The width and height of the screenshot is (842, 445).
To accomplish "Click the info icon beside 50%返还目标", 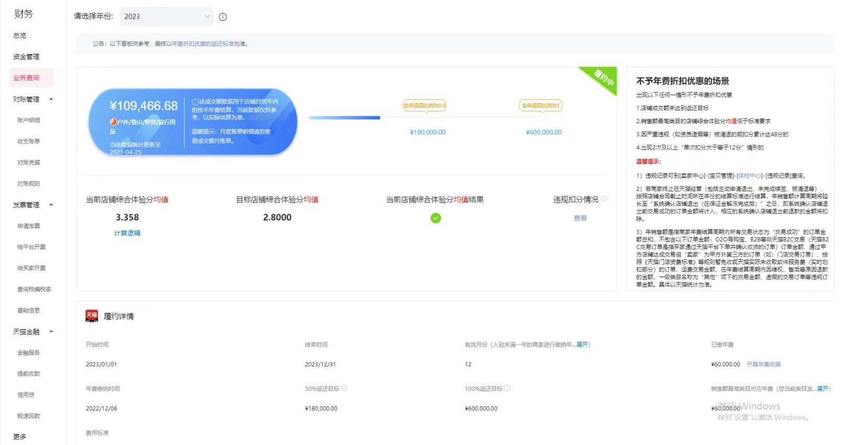I will [344, 388].
